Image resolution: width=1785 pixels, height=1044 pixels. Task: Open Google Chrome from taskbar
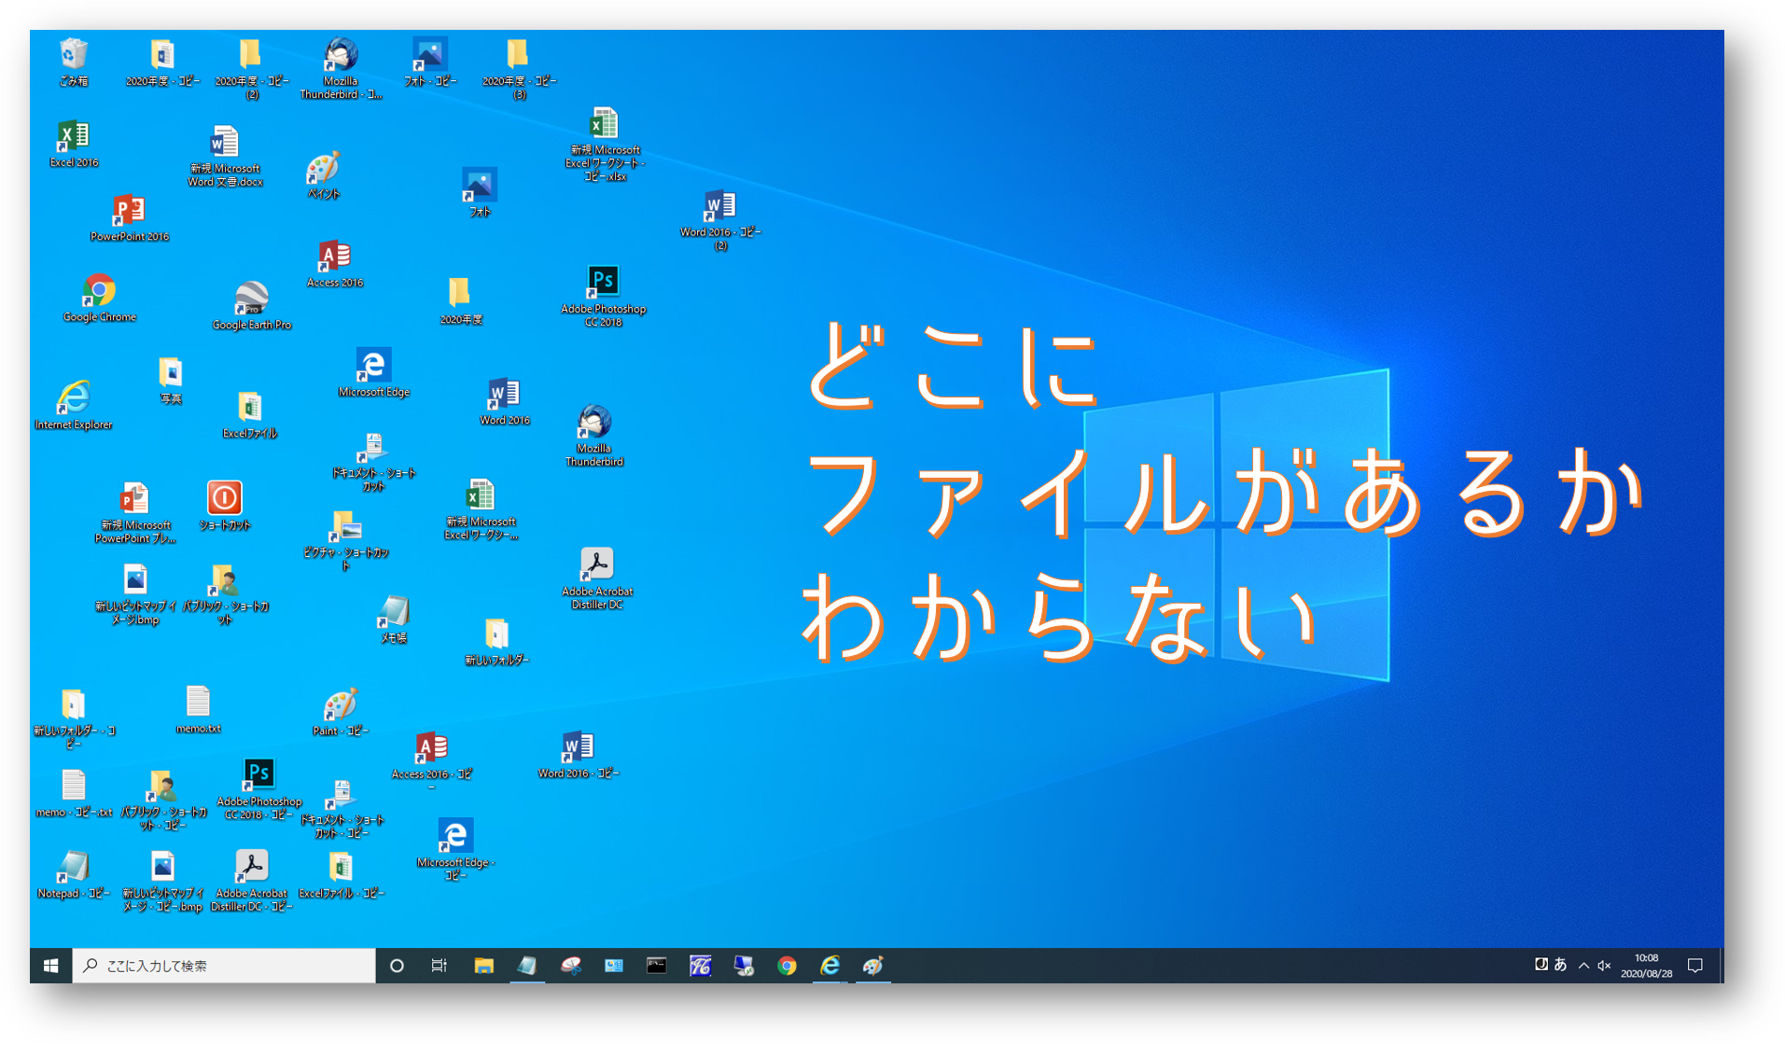(x=787, y=966)
